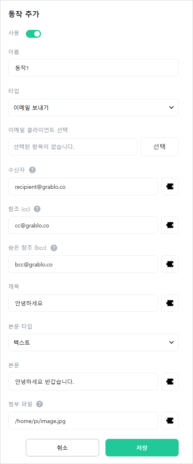
Task: Click the variable insert icon beside 숨은 참조 (bcc)
Action: point(170,264)
